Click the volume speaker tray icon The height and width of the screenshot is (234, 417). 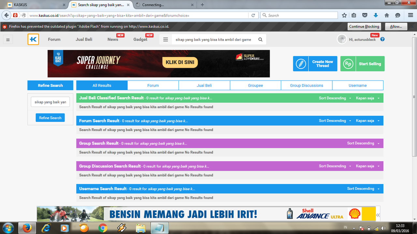[383, 228]
